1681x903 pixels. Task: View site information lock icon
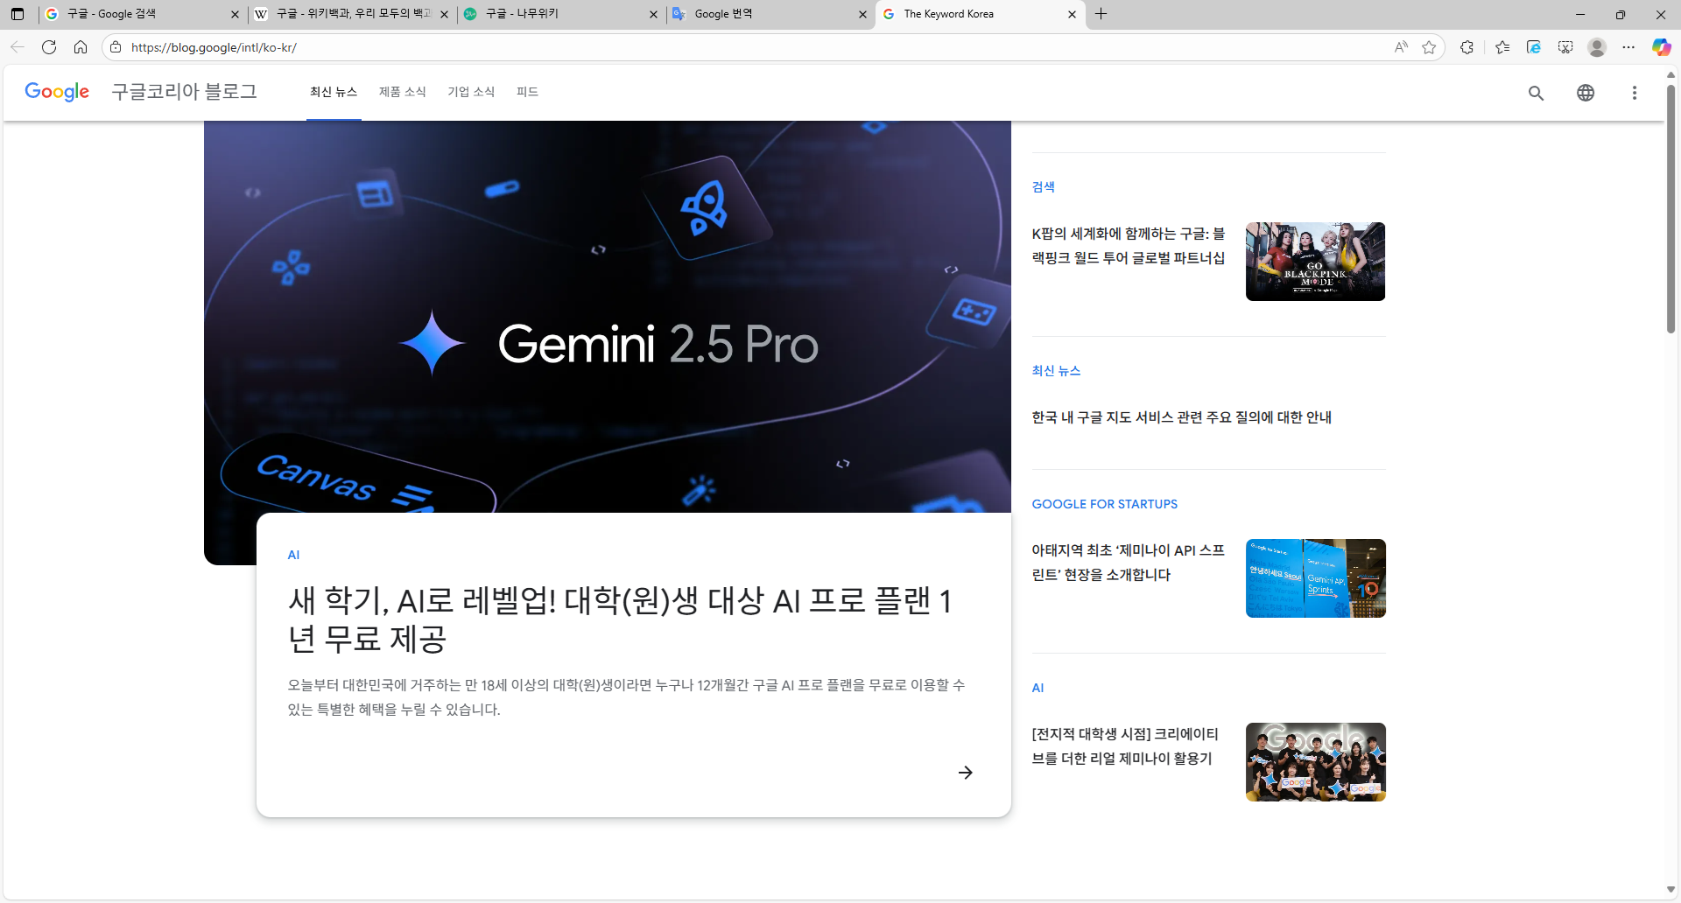(116, 47)
